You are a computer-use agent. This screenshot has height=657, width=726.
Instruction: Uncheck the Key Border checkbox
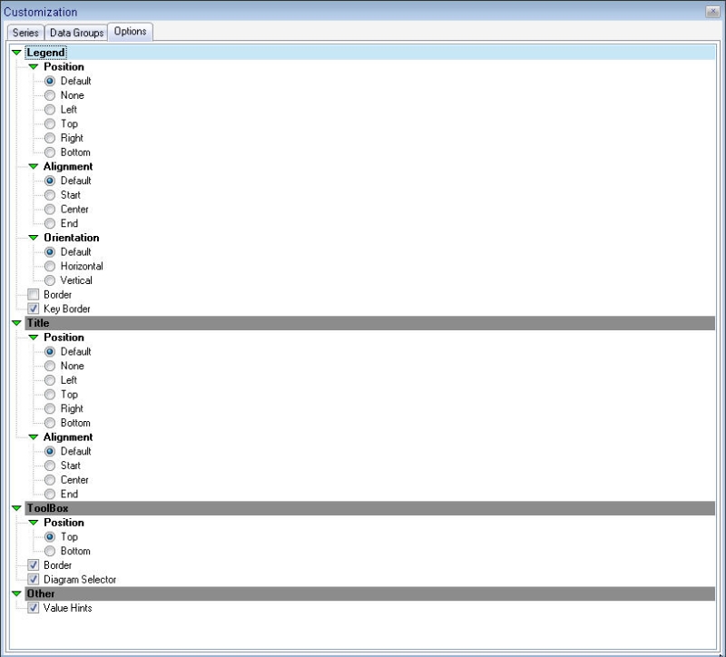[34, 309]
